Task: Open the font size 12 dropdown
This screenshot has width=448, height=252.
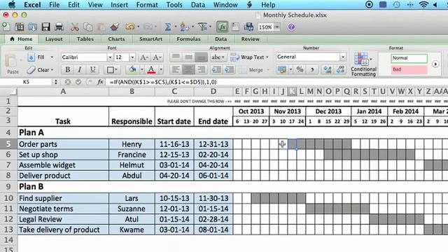Action: [132, 57]
